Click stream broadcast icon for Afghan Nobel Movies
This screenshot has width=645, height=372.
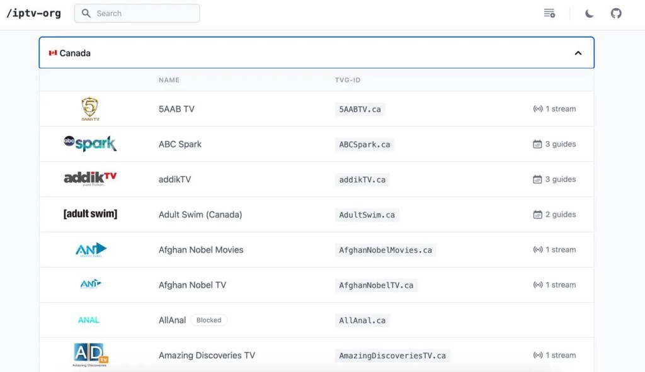pos(538,249)
